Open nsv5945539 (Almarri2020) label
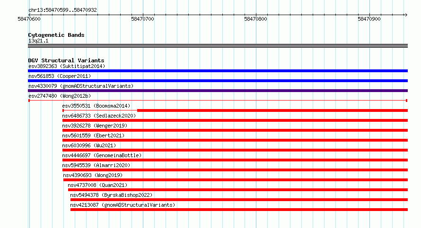Screen dimensions: 421x228 click(x=96, y=165)
